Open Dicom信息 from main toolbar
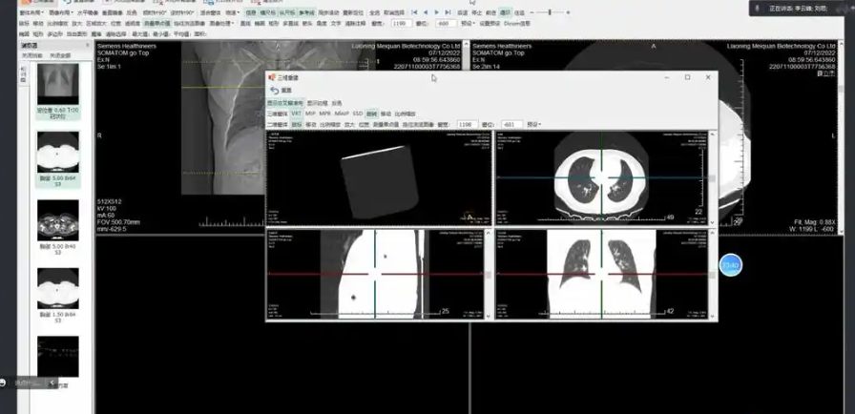 (517, 24)
